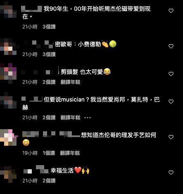Like the musician 肖邦 comment
The width and height of the screenshot is (183, 194).
[171, 102]
